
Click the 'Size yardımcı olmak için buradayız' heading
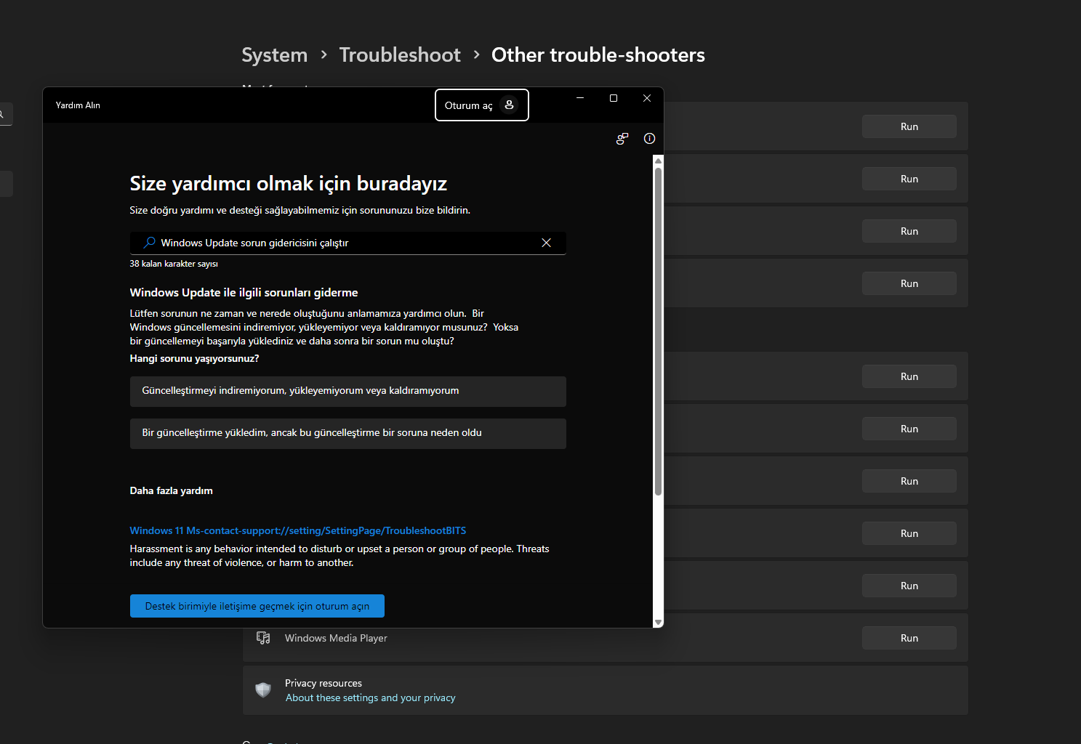[x=288, y=184]
